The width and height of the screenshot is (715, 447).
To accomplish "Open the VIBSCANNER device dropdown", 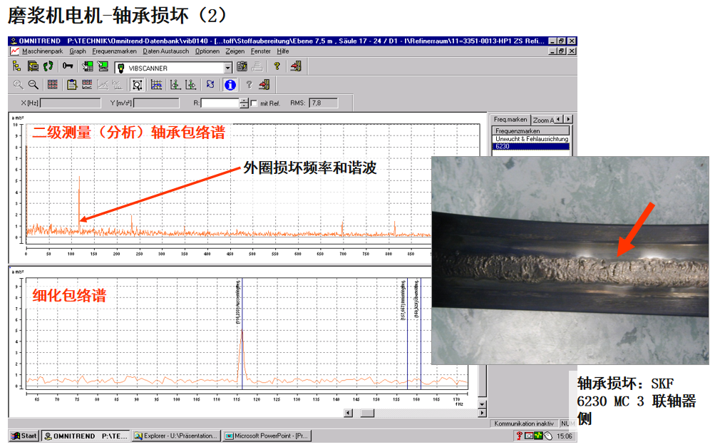I will tap(228, 68).
